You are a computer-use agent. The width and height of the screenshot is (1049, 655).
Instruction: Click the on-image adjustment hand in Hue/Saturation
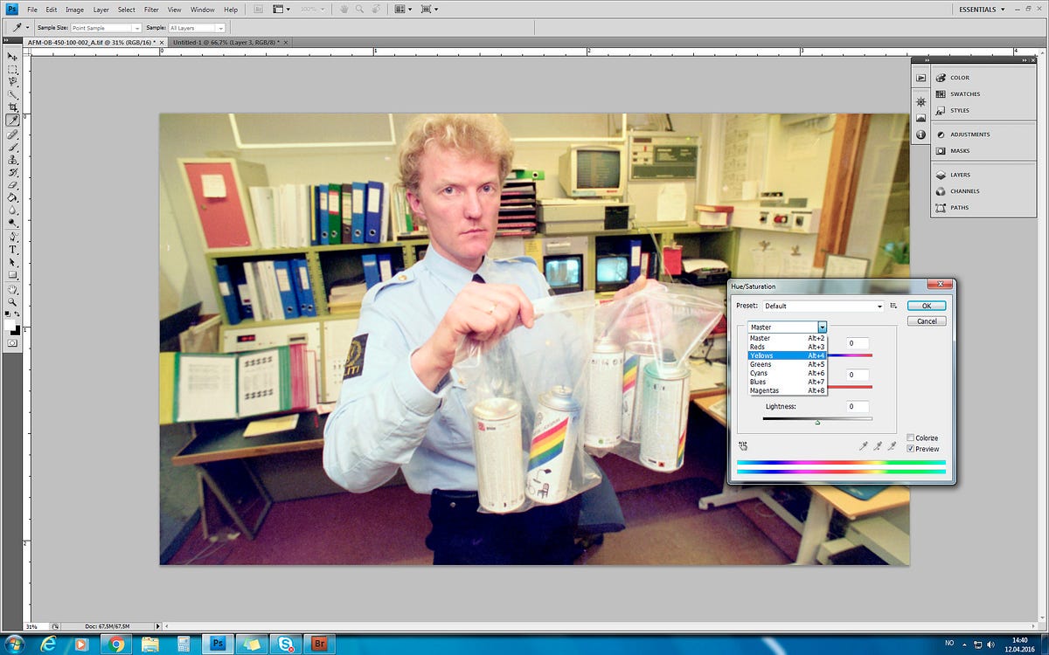[x=743, y=445]
